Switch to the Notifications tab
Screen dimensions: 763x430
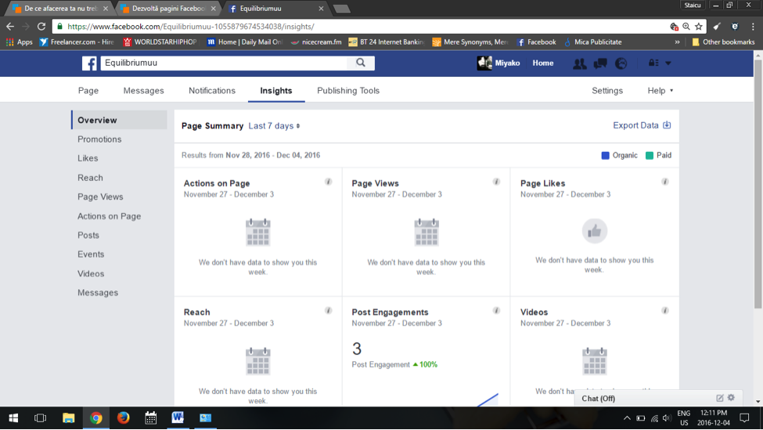(211, 91)
